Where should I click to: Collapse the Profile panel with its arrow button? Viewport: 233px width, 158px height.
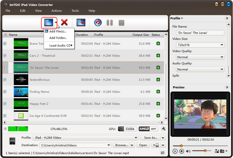point(227,18)
